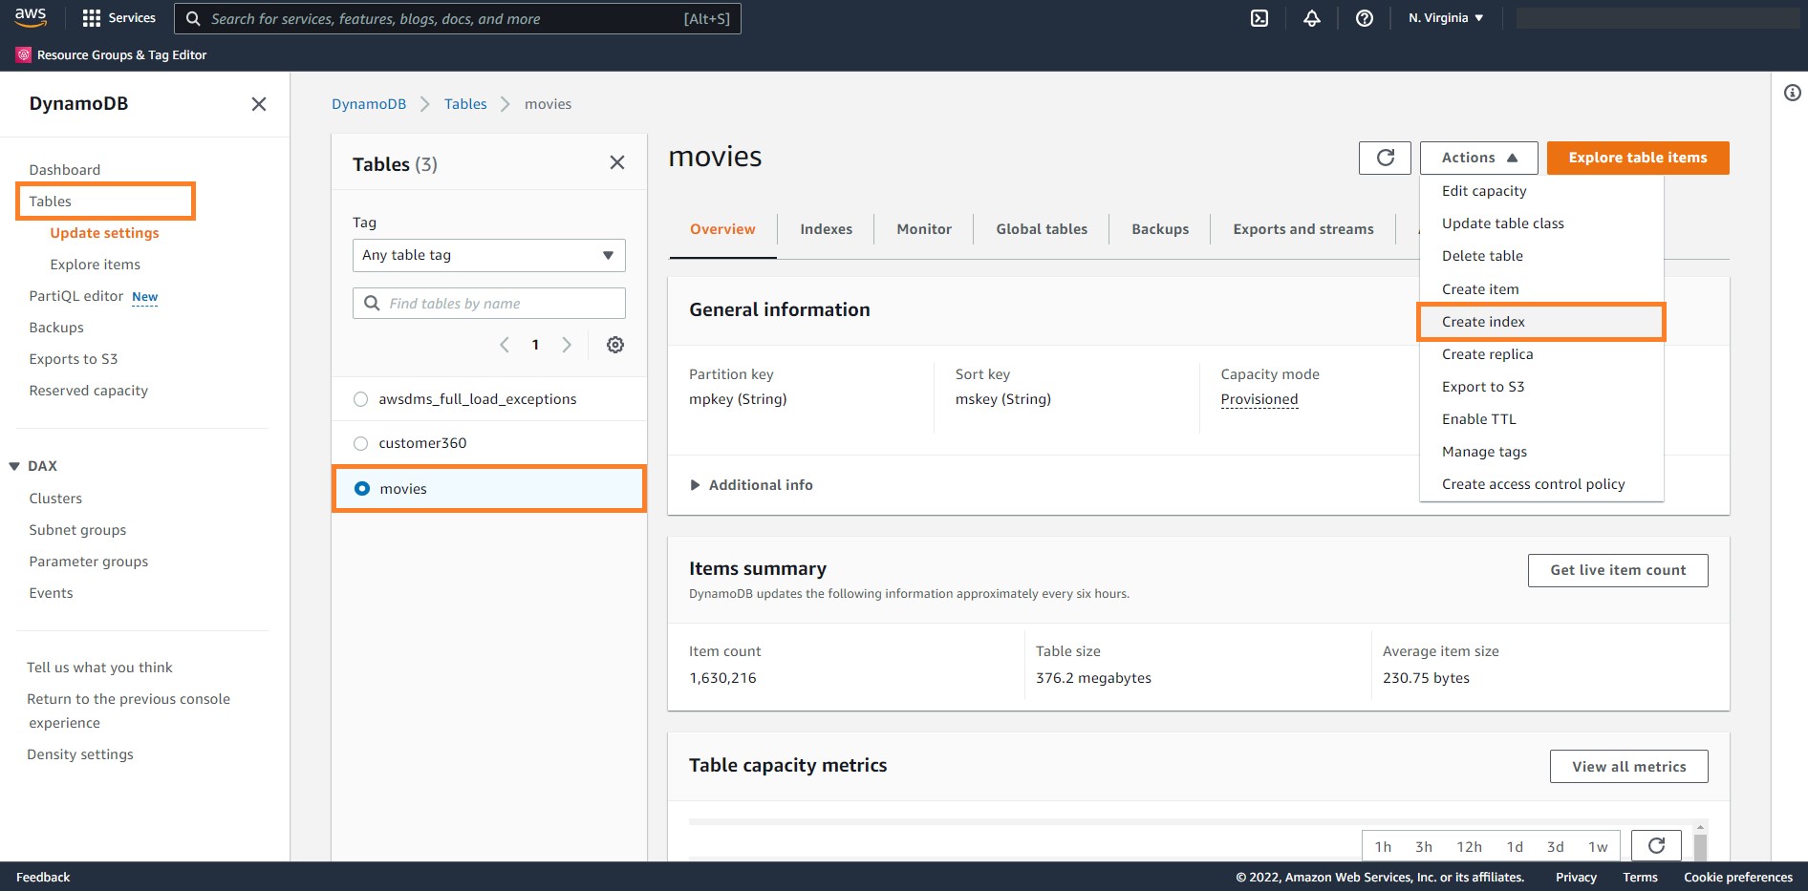Screen dimensions: 1808x891
Task: Select customer360 table radio button
Action: [360, 443]
